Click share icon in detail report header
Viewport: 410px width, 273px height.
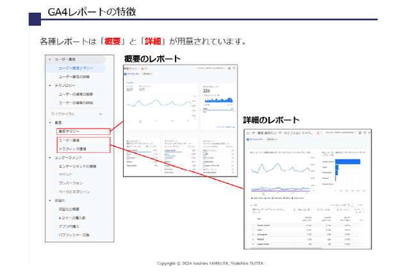[365, 132]
